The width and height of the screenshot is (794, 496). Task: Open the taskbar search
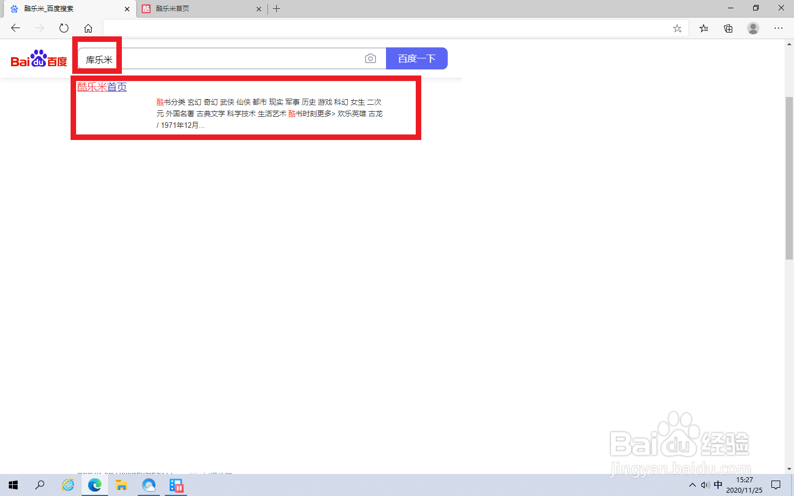point(40,485)
